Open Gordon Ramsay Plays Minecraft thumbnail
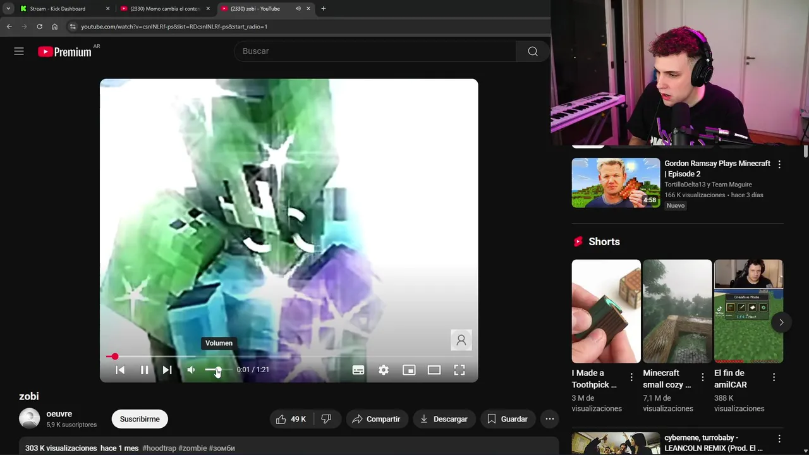The image size is (809, 455). pyautogui.click(x=616, y=183)
